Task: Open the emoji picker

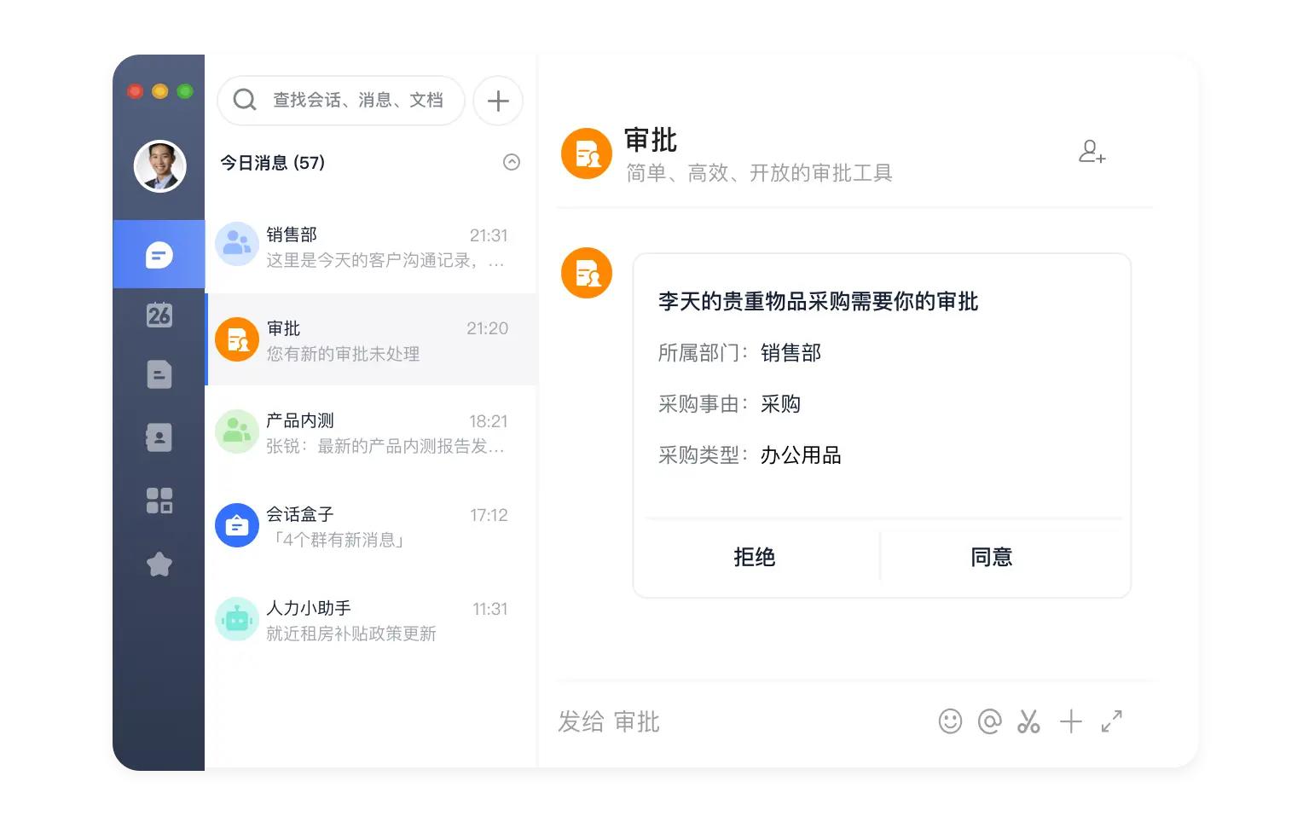Action: (x=950, y=721)
